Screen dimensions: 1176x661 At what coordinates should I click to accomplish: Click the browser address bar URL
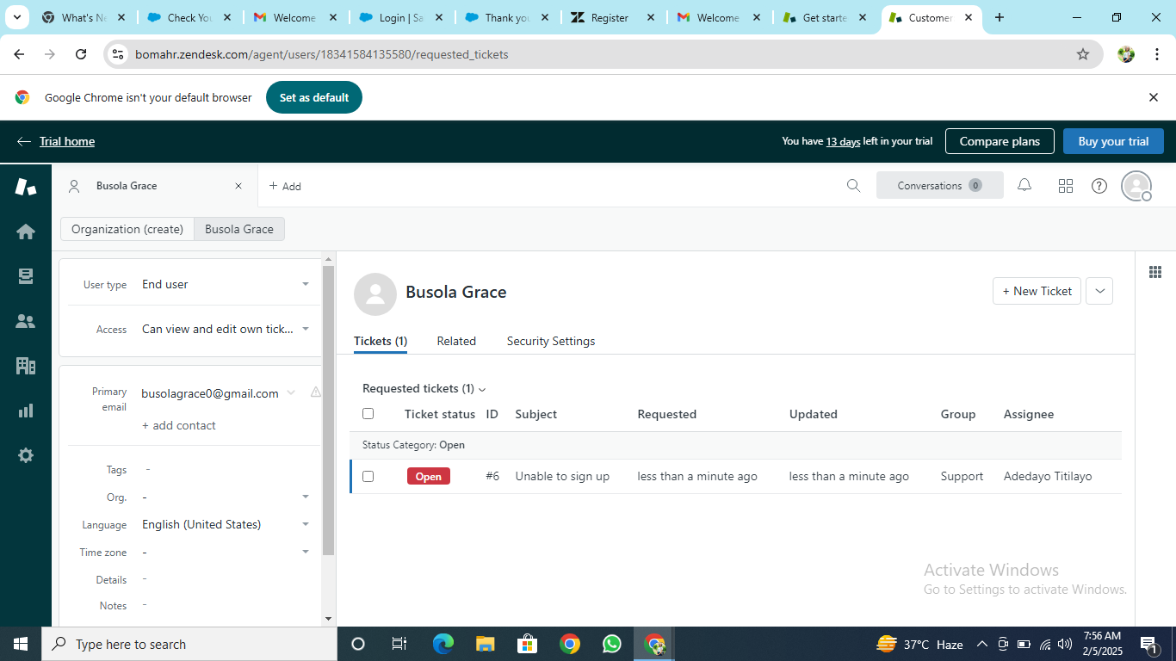click(322, 54)
